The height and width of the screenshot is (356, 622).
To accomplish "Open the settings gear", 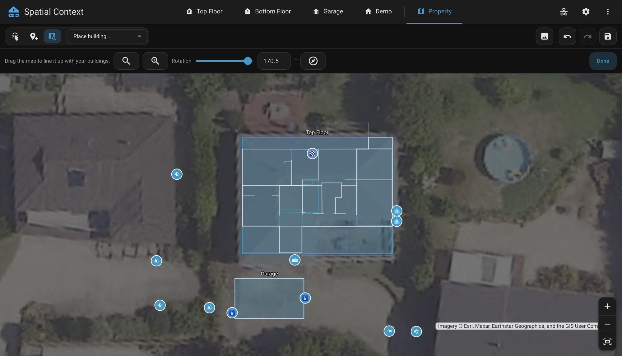I will tap(586, 12).
